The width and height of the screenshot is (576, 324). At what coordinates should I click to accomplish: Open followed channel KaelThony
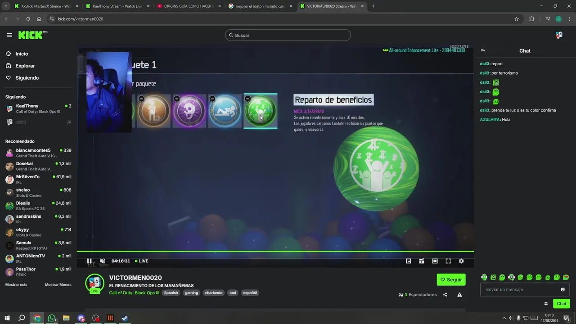pyautogui.click(x=38, y=108)
